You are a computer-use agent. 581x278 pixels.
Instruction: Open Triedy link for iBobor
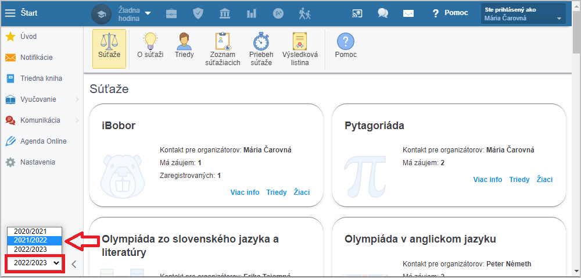pos(277,193)
